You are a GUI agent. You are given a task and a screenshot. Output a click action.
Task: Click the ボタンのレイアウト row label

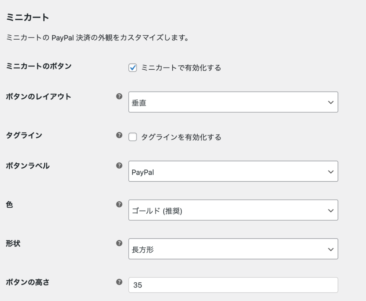click(39, 97)
